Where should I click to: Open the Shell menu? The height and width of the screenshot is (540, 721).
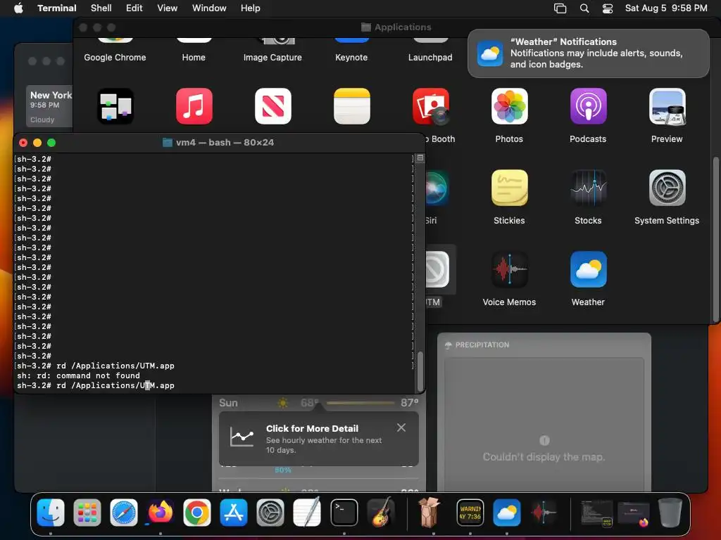(x=101, y=8)
